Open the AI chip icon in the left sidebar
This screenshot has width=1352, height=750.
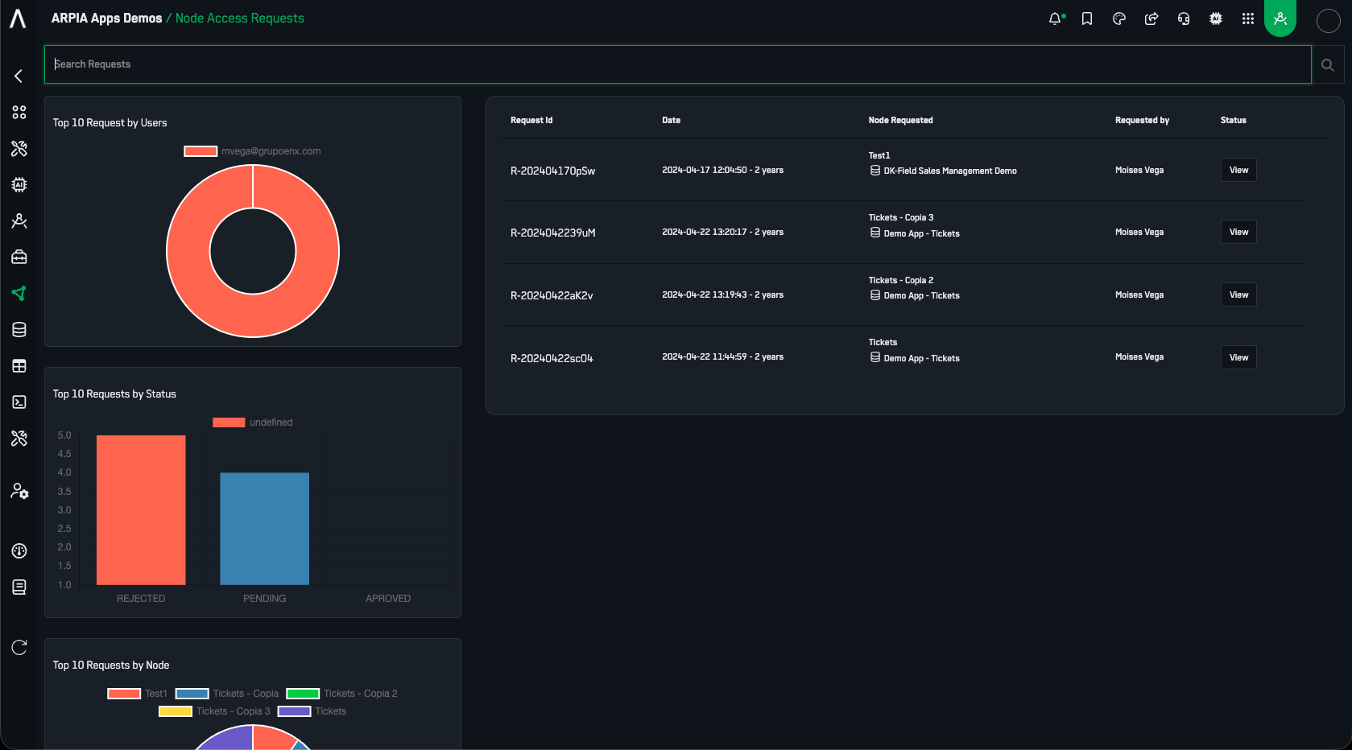19,185
